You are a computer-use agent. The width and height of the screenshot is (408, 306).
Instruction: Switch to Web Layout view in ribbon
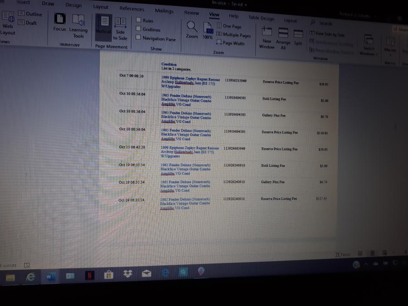7,24
